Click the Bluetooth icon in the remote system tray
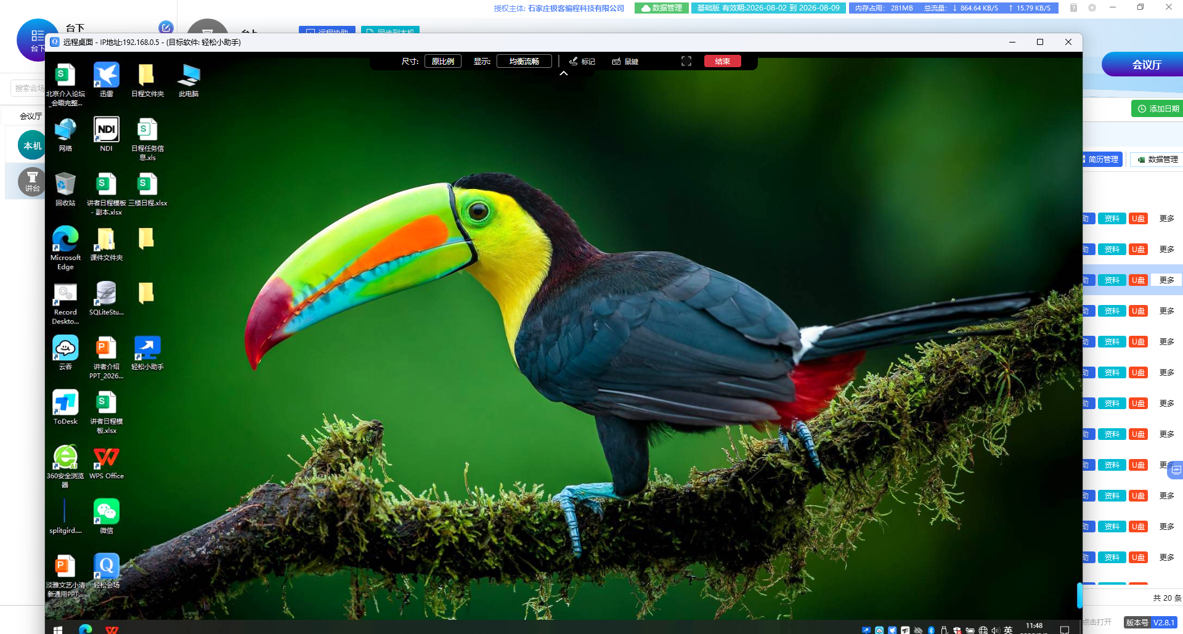Image resolution: width=1183 pixels, height=634 pixels. pos(931,630)
